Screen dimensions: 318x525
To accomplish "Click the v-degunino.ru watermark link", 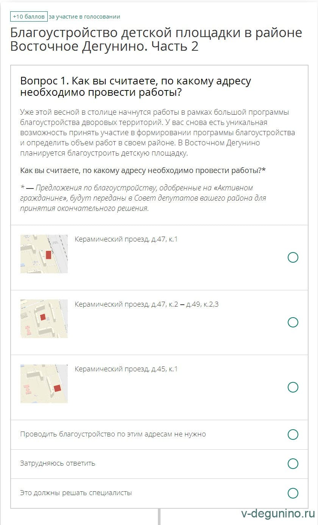I will [x=278, y=513].
